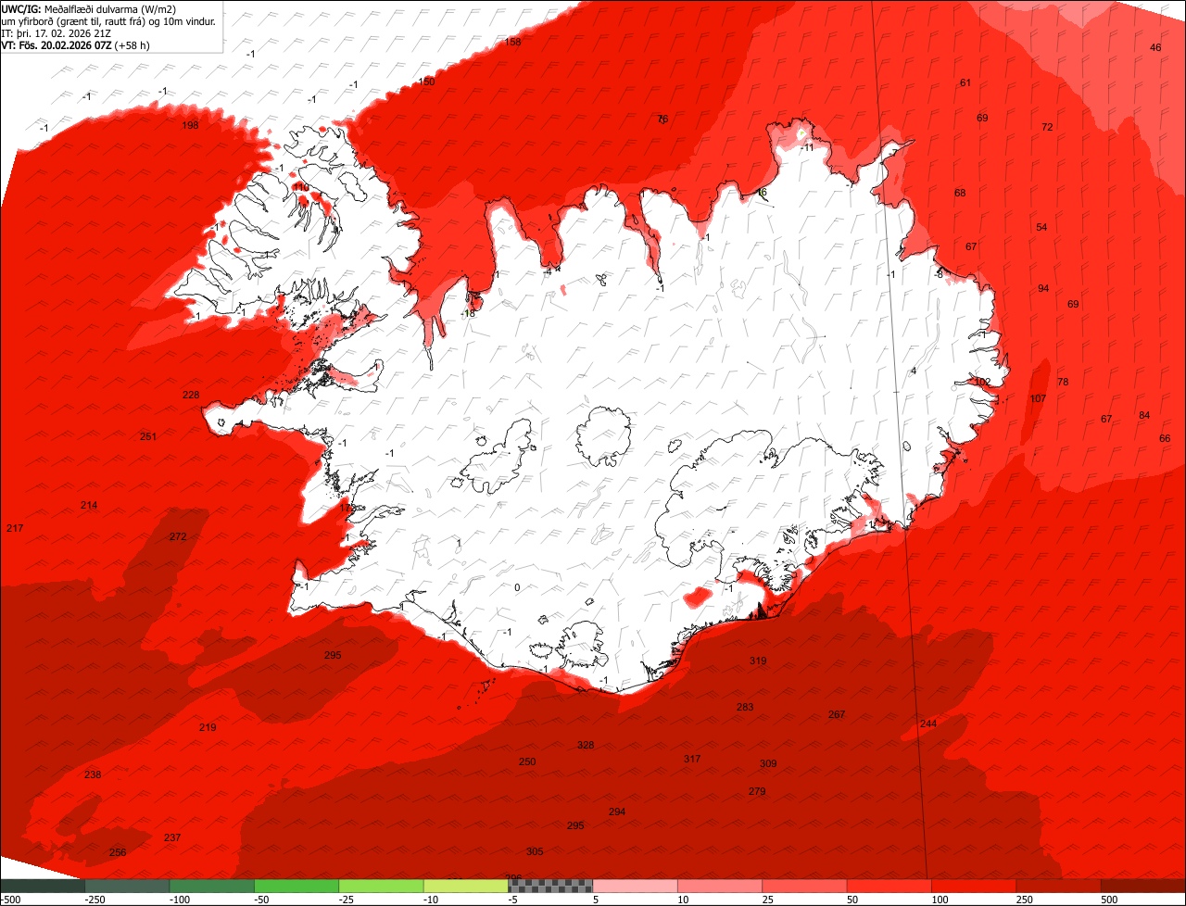Screen dimensions: 1186x906
Task: Click the map value 66
Action: point(1165,438)
